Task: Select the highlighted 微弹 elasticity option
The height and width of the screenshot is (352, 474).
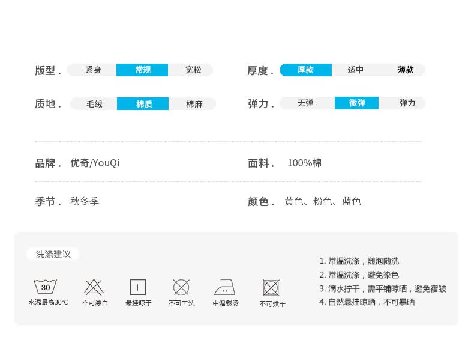Action: tap(357, 103)
